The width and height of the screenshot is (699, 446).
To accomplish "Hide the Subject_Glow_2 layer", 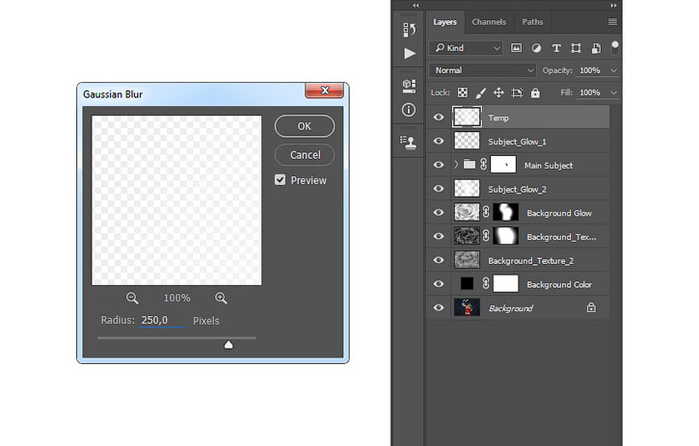I will coord(439,189).
